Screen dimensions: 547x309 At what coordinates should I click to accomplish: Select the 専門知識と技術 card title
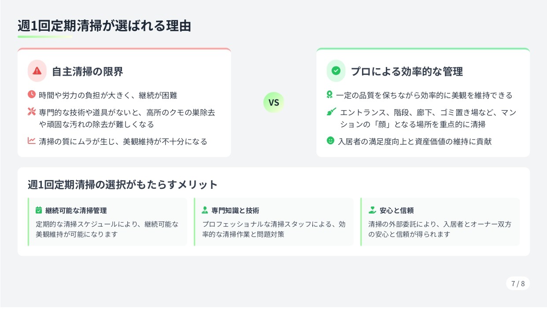click(235, 210)
